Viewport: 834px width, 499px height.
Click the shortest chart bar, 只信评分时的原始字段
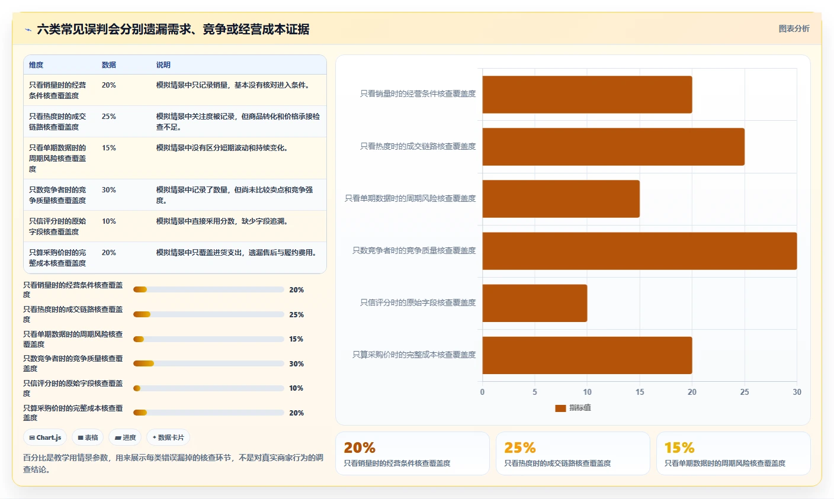[x=535, y=303]
